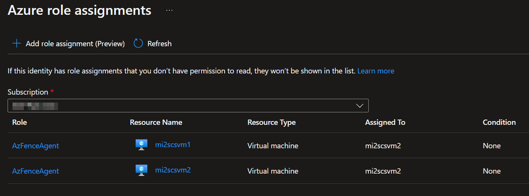
Task: Sort by the Condition column header
Action: (499, 122)
